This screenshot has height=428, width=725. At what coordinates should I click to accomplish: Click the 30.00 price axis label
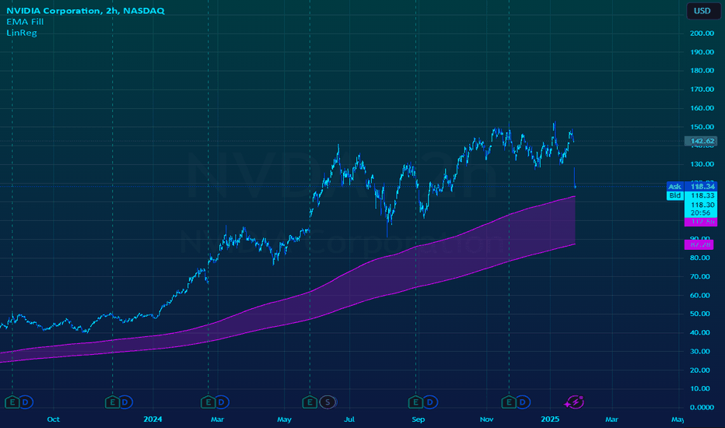click(x=700, y=351)
